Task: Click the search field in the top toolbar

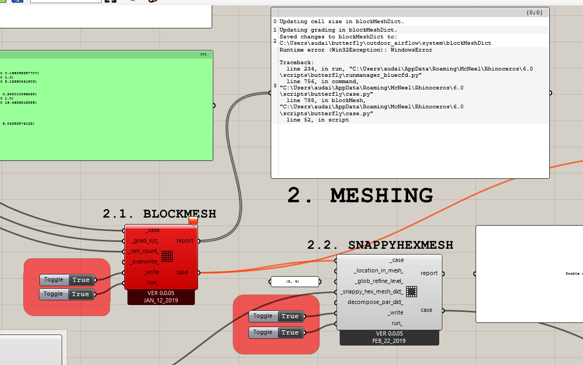Action: click(66, 2)
